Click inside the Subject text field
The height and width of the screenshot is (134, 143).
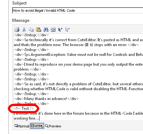[78, 10]
